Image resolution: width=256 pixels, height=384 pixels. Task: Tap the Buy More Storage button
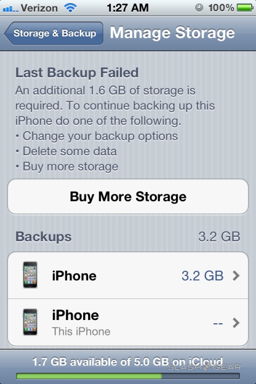[x=128, y=197]
